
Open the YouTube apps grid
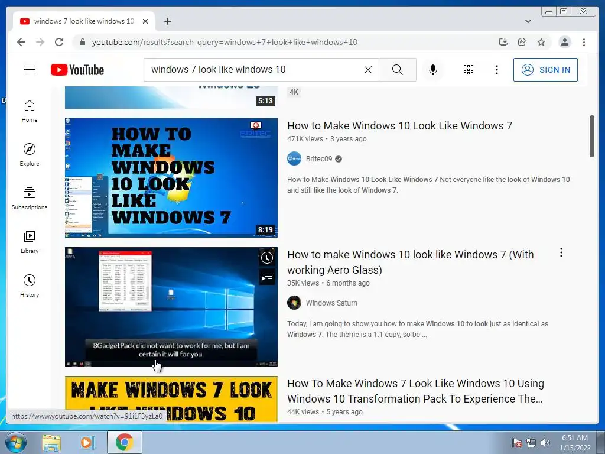469,70
